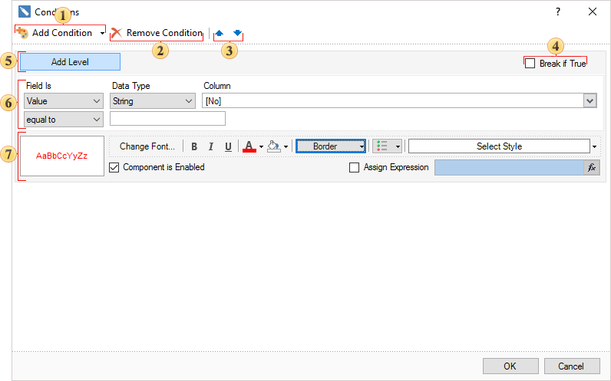This screenshot has width=611, height=381.
Task: Open the Field Is Value dropdown
Action: point(63,100)
